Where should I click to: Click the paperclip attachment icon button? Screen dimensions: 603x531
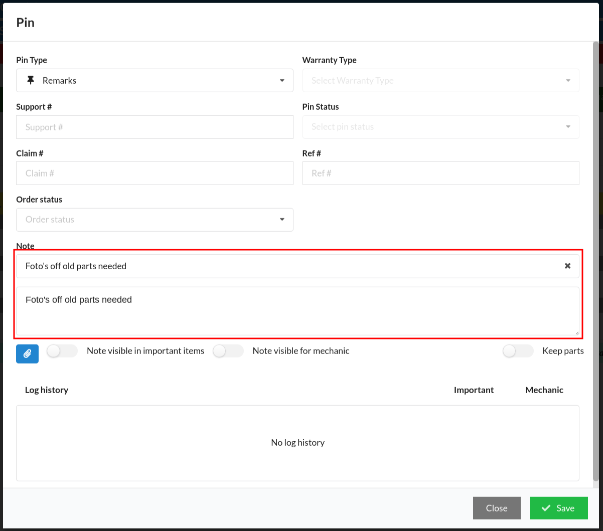point(27,353)
